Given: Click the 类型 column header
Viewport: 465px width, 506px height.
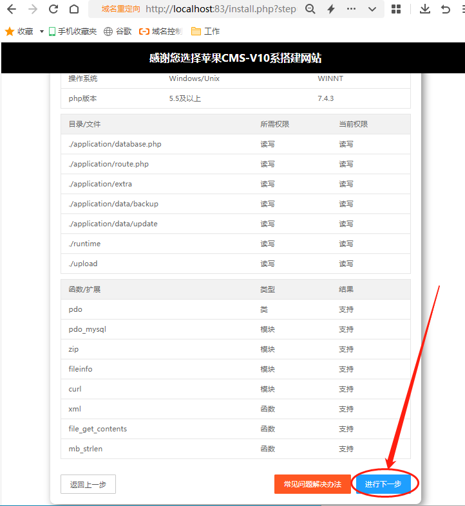Looking at the screenshot, I should (267, 289).
